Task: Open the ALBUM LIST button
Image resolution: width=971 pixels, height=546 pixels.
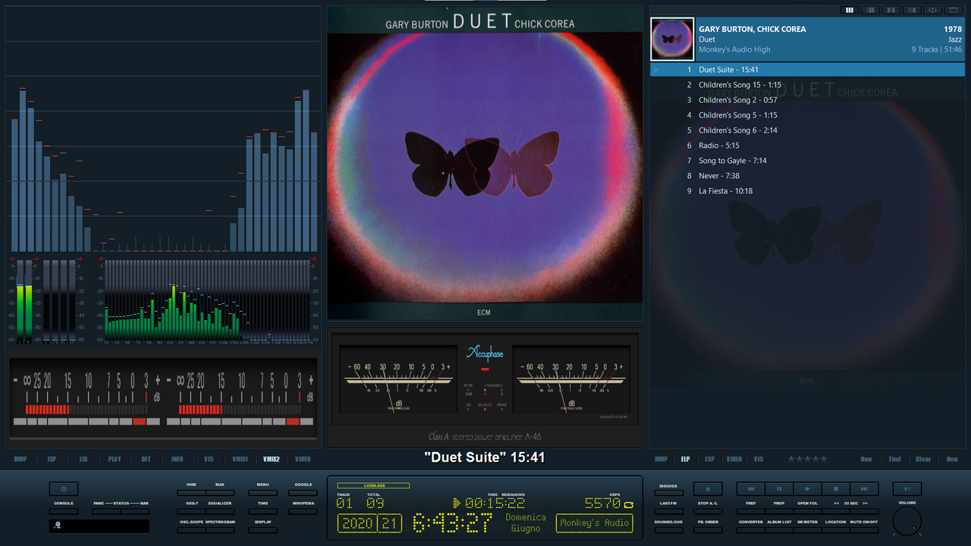Action: tap(779, 531)
